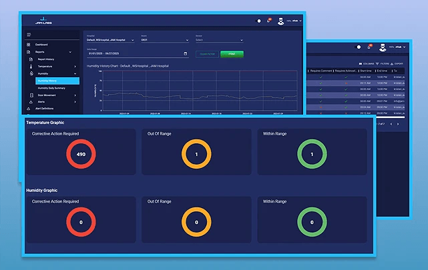Click notification bell in front window header
This screenshot has height=270, width=428.
click(269, 21)
